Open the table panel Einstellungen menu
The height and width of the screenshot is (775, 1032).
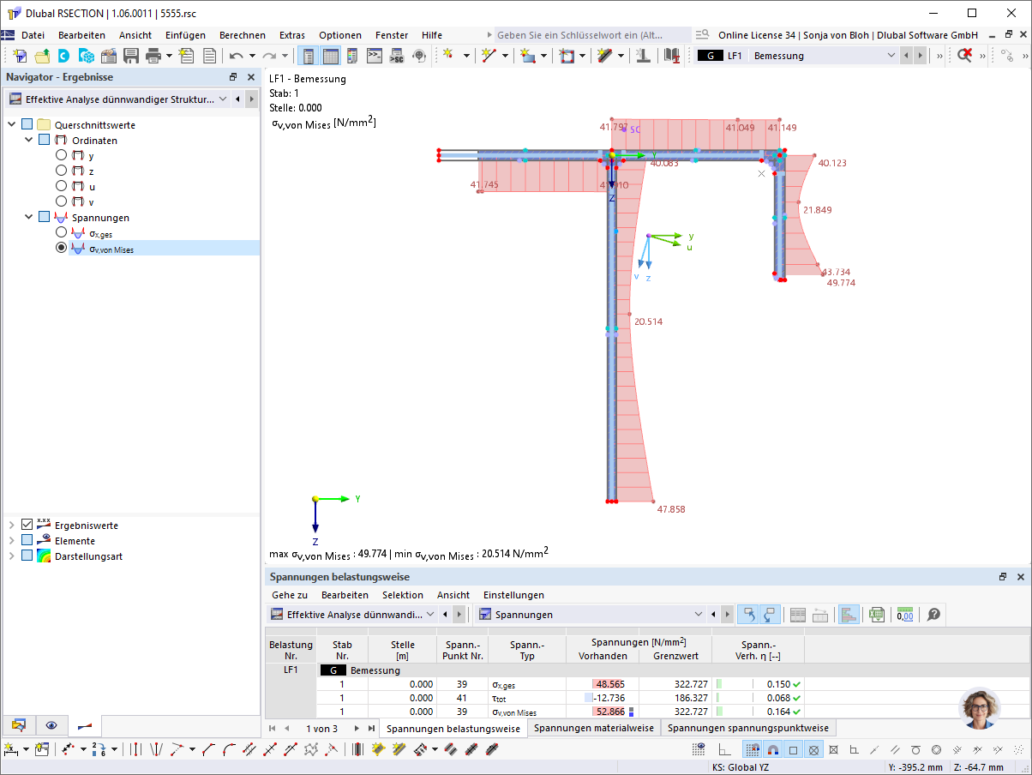point(513,595)
